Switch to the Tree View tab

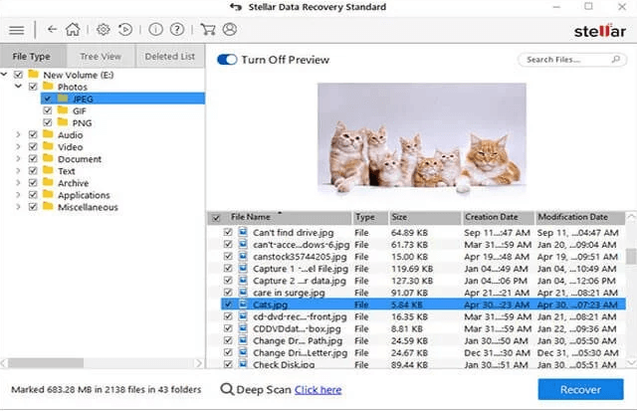101,56
